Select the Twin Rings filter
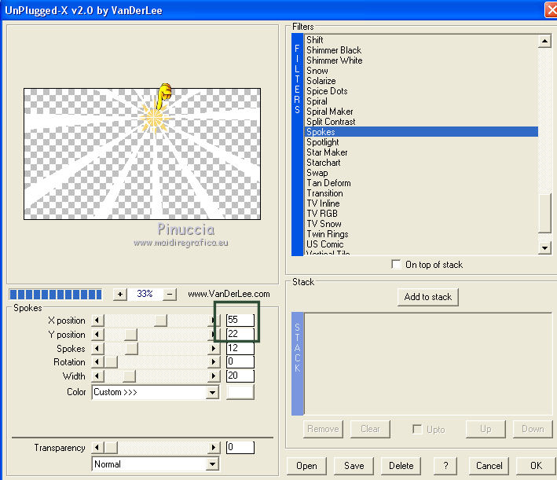Viewport: 557px width, 480px height. (x=327, y=234)
